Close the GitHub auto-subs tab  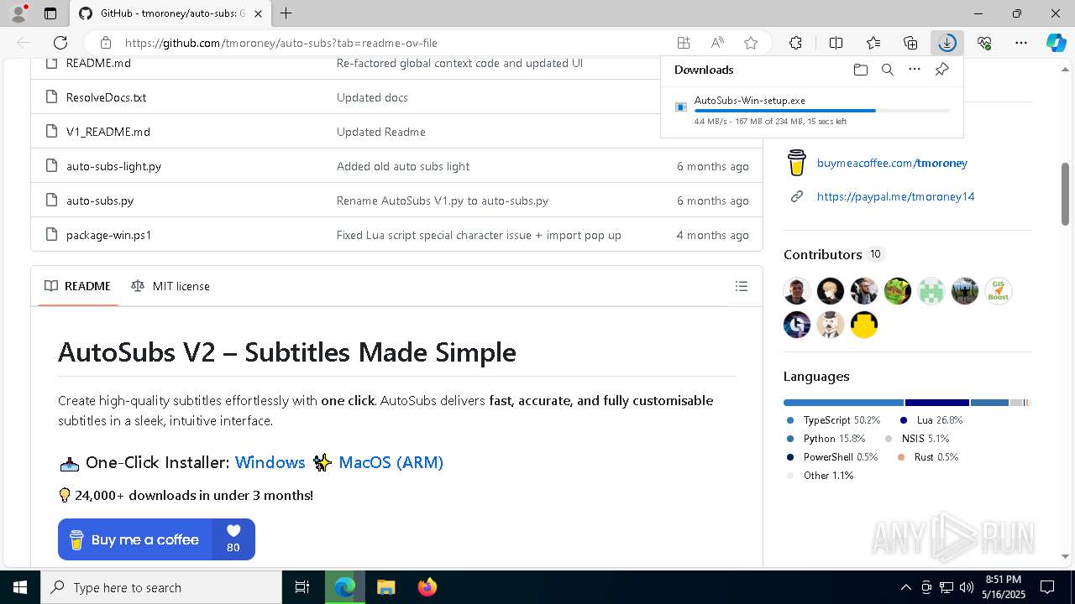[258, 13]
